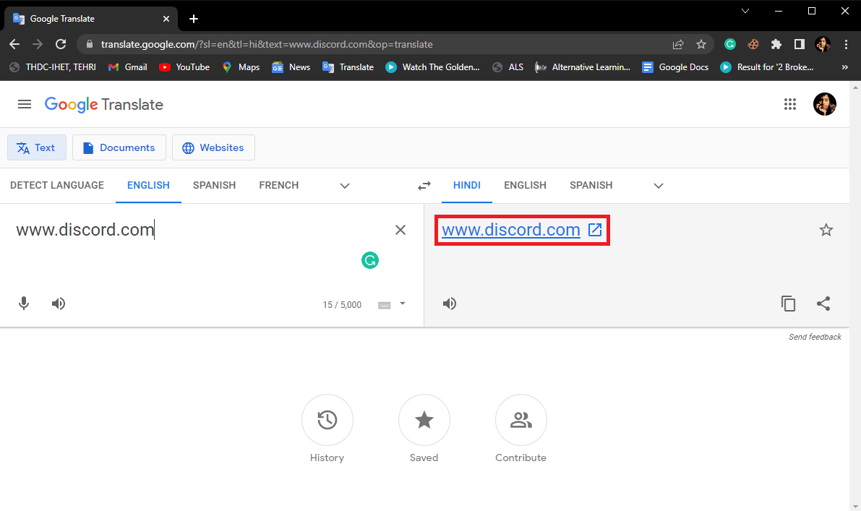Close the Google Translate tab
This screenshot has width=861, height=511.
(x=166, y=19)
